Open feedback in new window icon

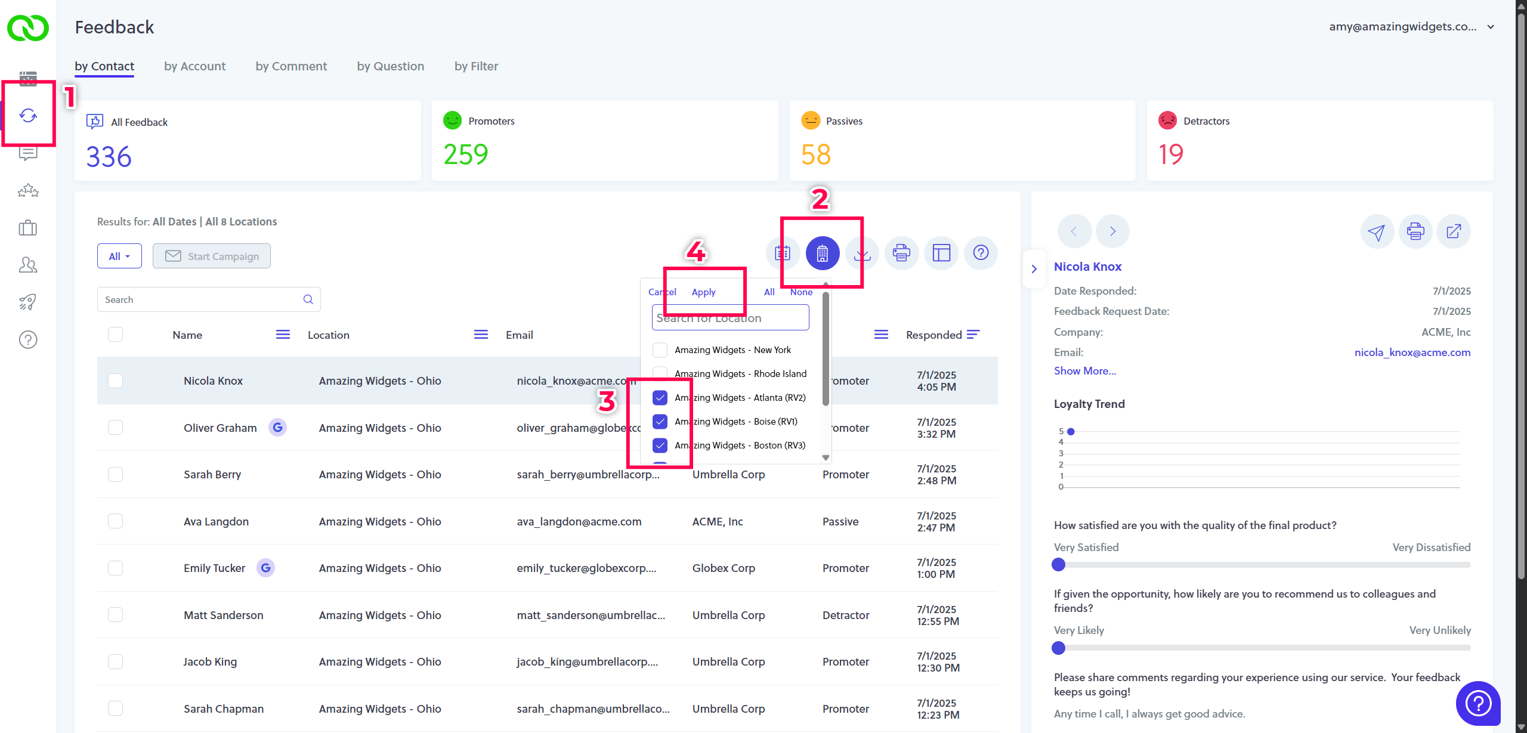point(1454,231)
